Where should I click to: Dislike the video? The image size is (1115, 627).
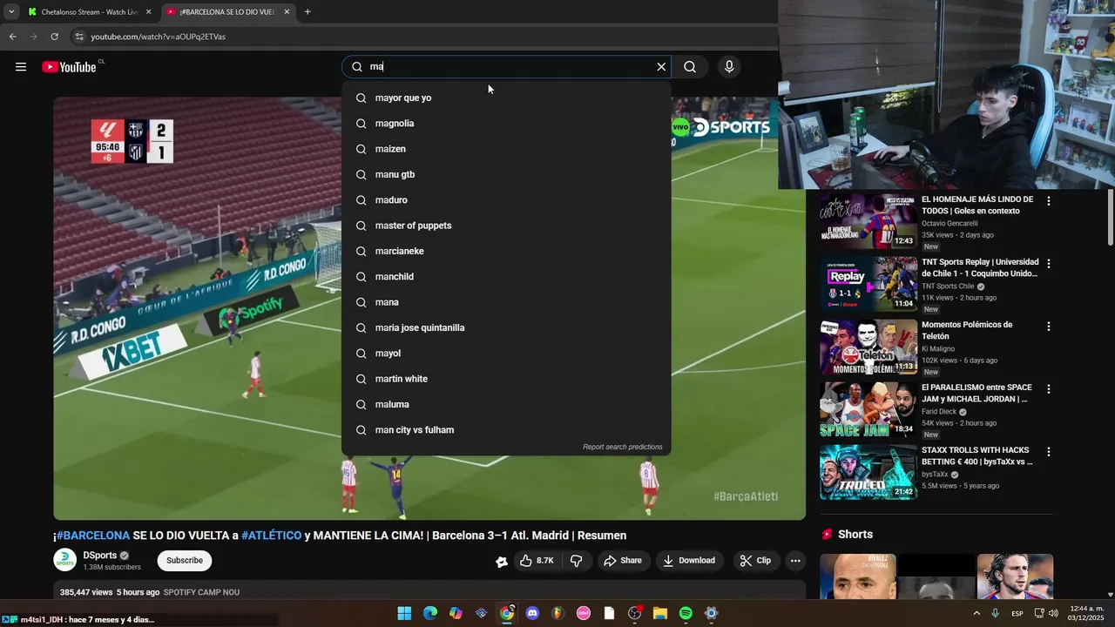pos(576,561)
